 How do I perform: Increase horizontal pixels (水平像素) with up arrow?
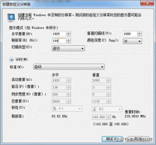pyautogui.click(x=68, y=33)
